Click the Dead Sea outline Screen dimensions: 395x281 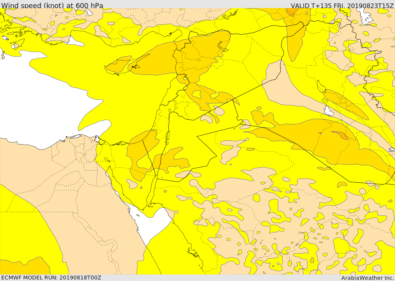pos(167,136)
